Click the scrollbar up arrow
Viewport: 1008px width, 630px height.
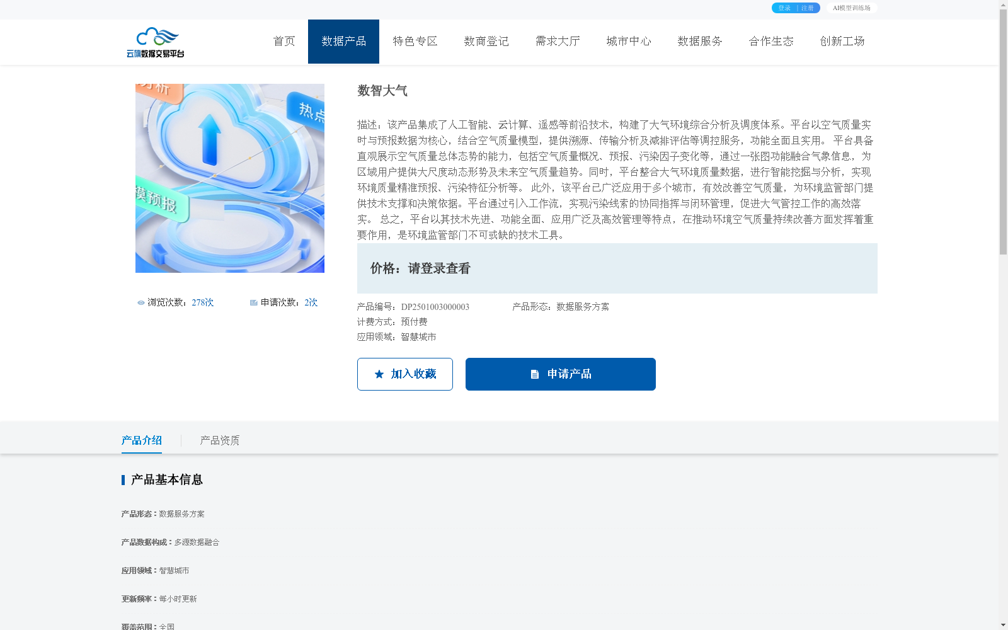[1003, 4]
